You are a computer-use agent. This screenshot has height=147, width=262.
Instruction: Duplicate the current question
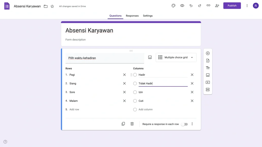pyautogui.click(x=123, y=124)
